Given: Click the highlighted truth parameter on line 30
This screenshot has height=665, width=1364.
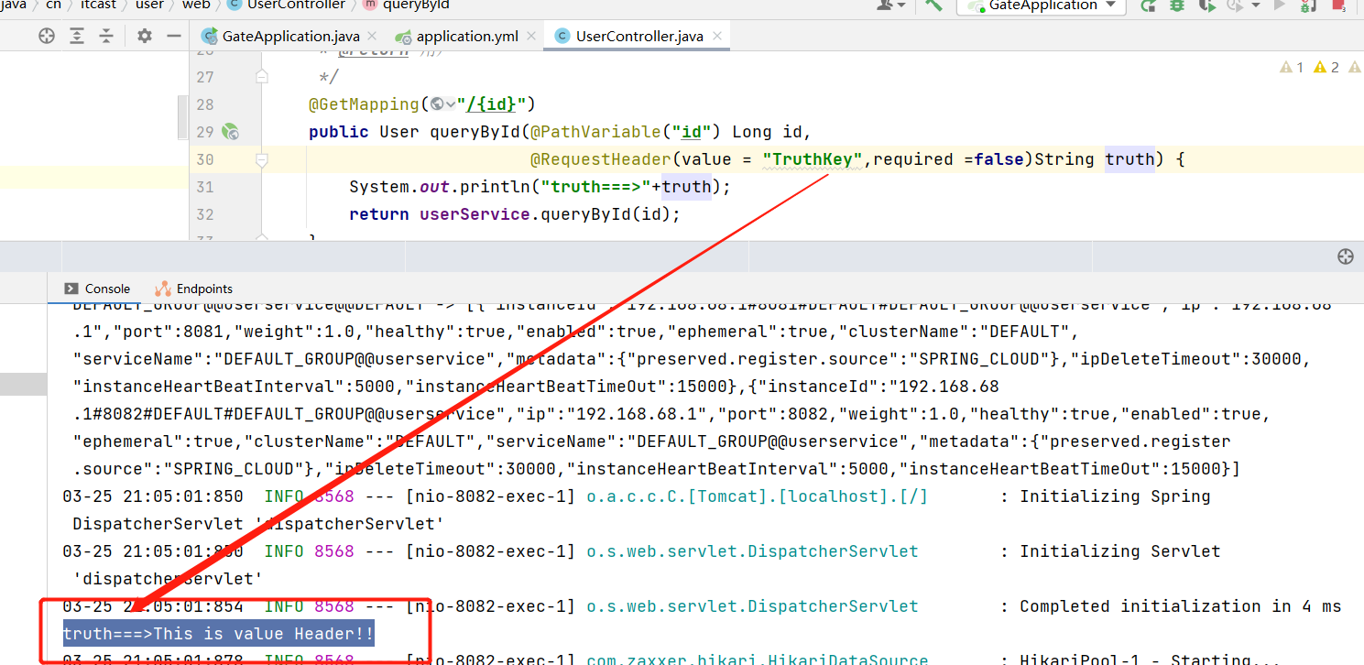Looking at the screenshot, I should (1129, 159).
